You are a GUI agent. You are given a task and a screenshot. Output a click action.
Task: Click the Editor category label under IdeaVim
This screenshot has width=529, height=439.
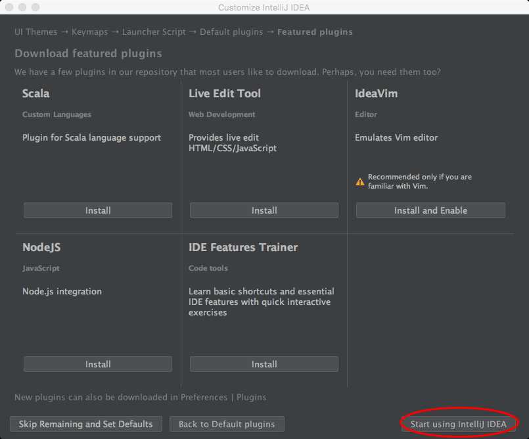366,115
